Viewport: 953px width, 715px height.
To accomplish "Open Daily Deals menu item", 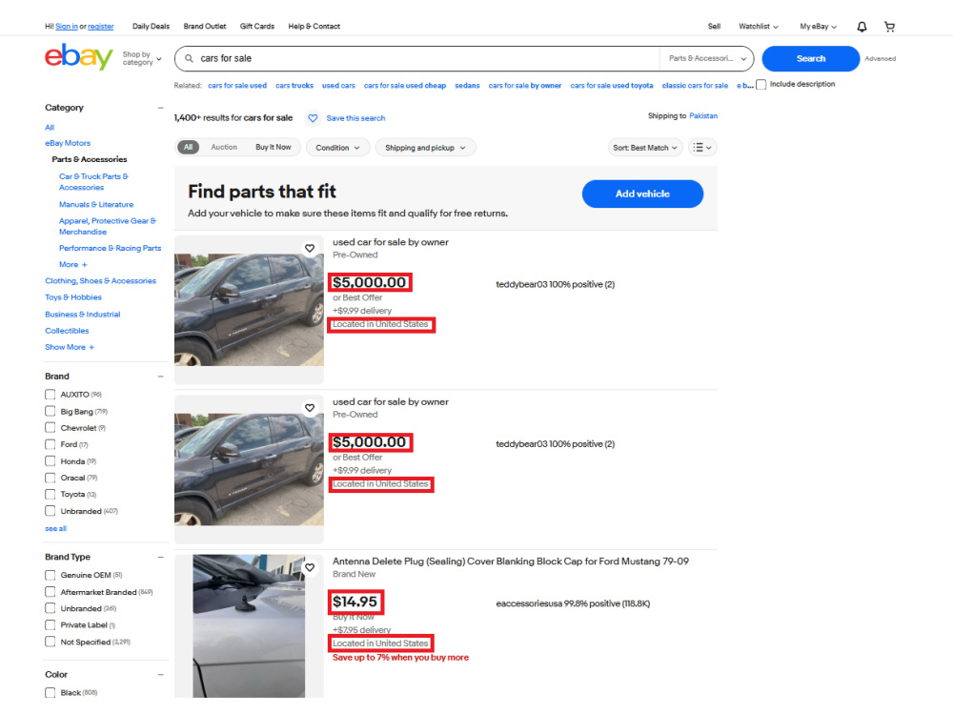I will (x=151, y=26).
